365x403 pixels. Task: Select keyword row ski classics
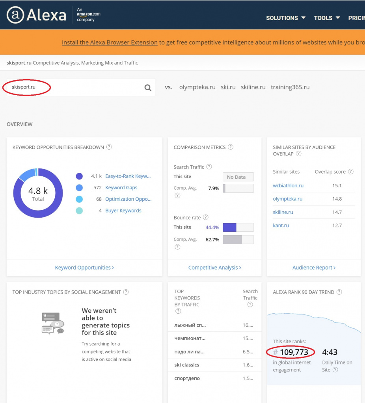click(x=214, y=365)
